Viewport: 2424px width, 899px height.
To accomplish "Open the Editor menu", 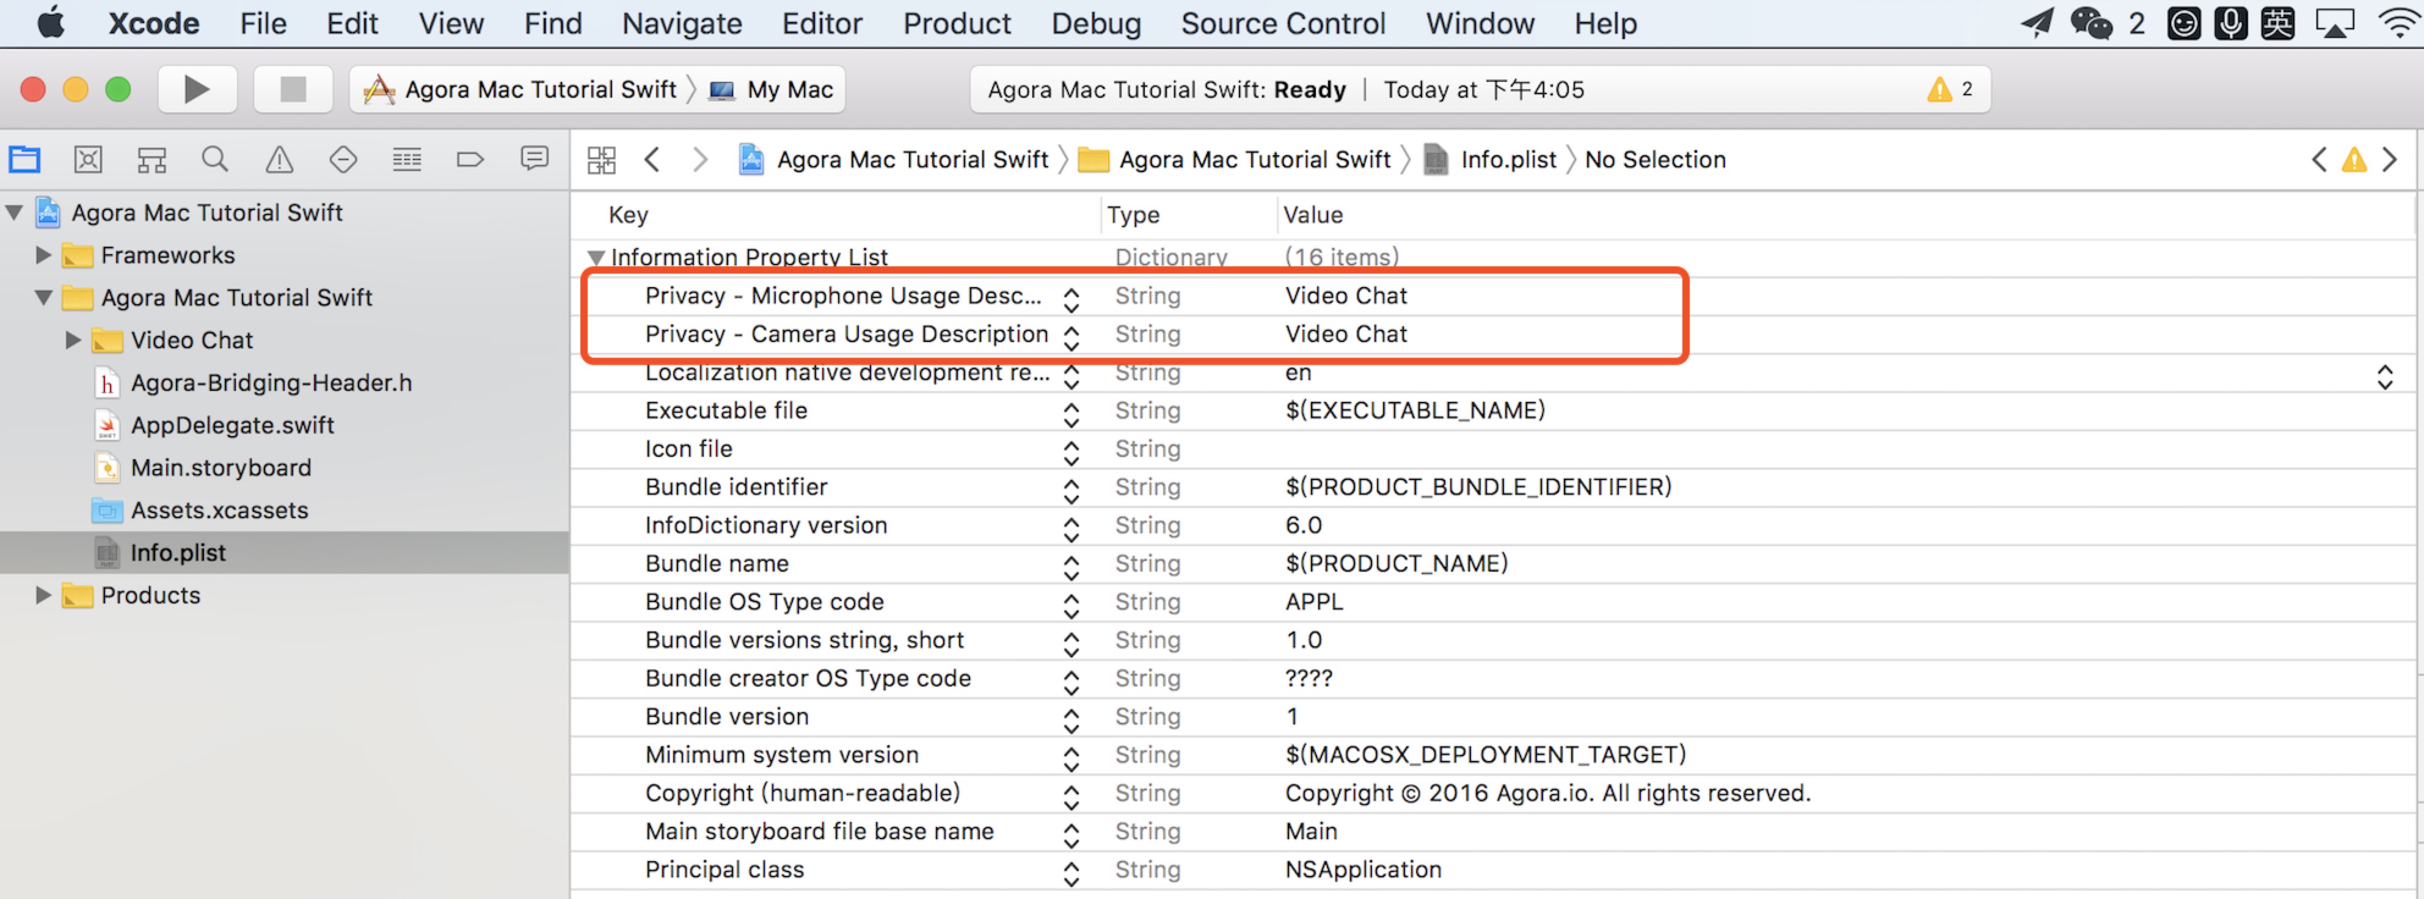I will [822, 23].
